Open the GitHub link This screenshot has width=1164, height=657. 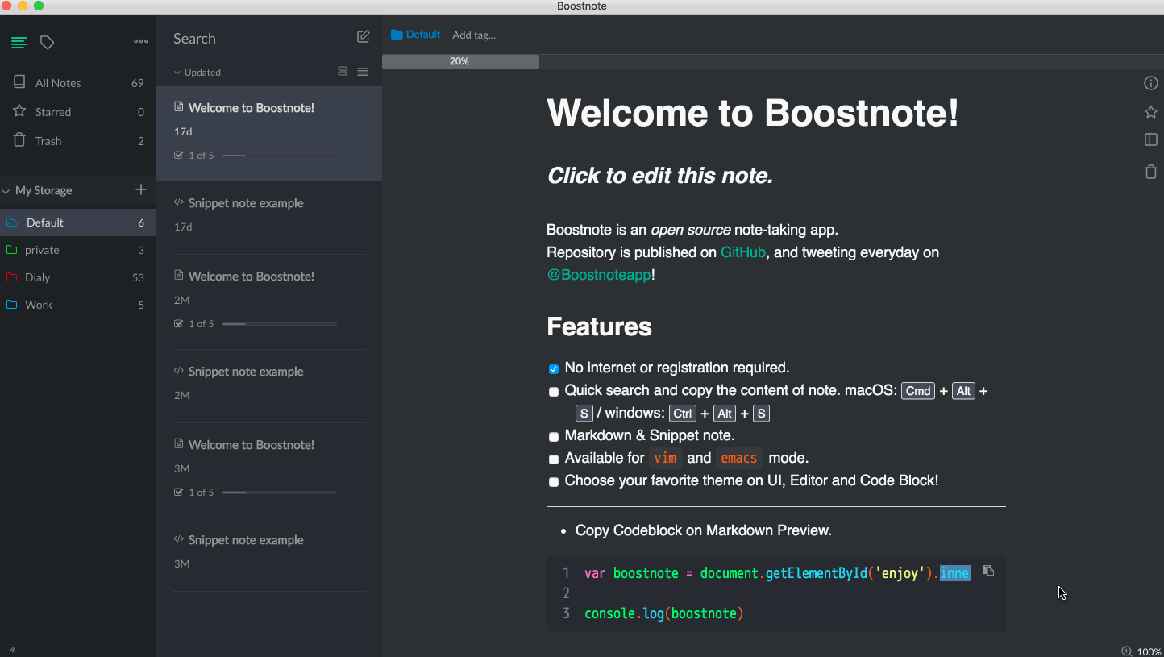pos(743,252)
